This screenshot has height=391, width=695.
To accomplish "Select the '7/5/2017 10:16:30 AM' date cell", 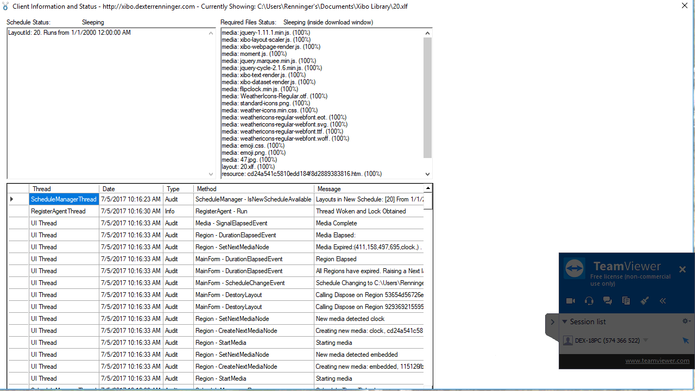I will click(x=131, y=211).
